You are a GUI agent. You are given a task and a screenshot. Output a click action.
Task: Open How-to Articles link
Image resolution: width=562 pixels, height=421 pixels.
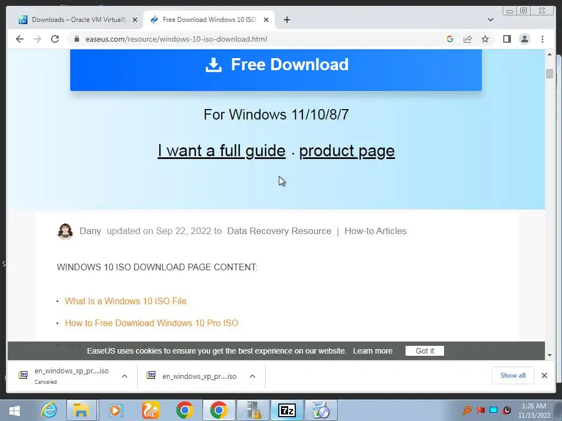375,231
